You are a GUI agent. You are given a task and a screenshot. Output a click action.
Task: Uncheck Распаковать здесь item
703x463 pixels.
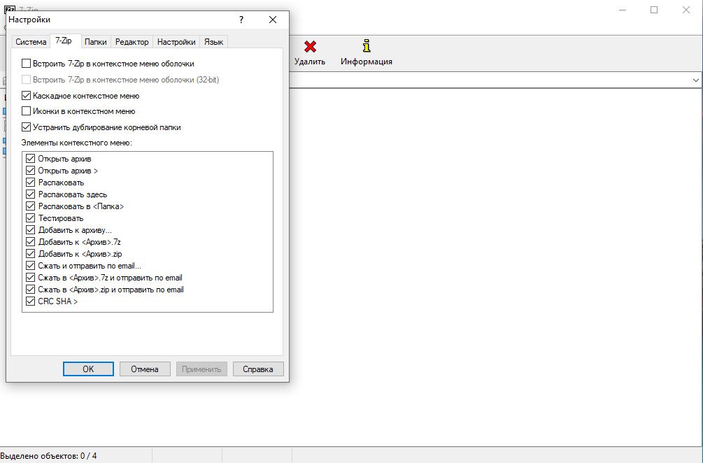coord(31,194)
